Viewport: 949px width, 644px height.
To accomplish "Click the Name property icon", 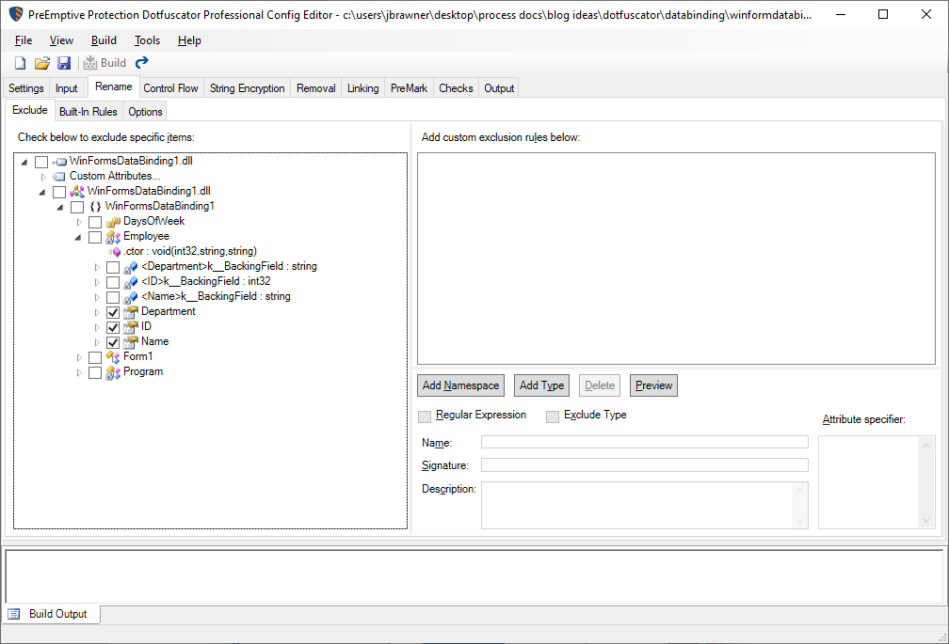I will (x=131, y=342).
